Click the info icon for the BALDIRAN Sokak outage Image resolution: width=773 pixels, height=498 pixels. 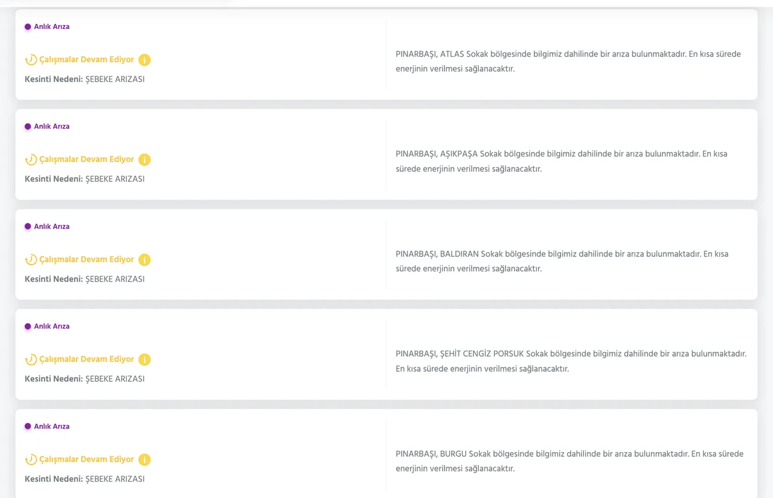[144, 260]
